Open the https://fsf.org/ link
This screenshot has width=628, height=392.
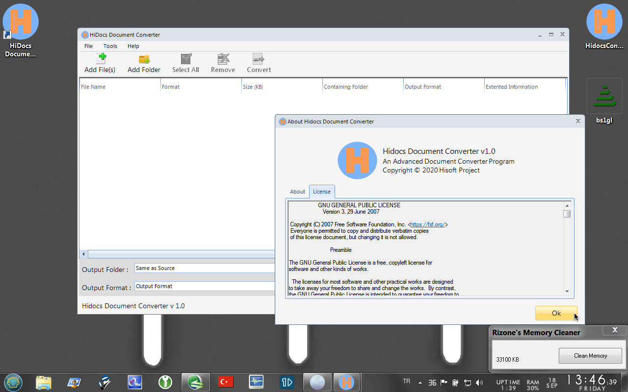[427, 224]
